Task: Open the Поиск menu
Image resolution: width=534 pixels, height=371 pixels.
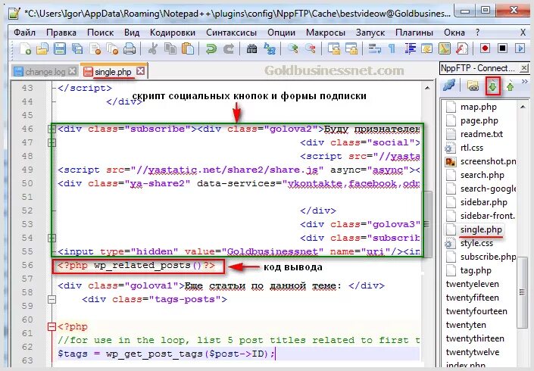Action: pos(101,33)
